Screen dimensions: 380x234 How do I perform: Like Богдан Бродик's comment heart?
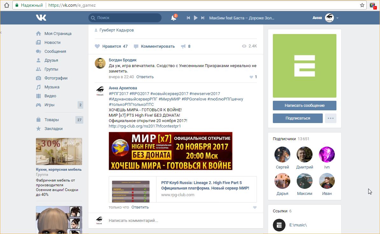click(x=251, y=77)
